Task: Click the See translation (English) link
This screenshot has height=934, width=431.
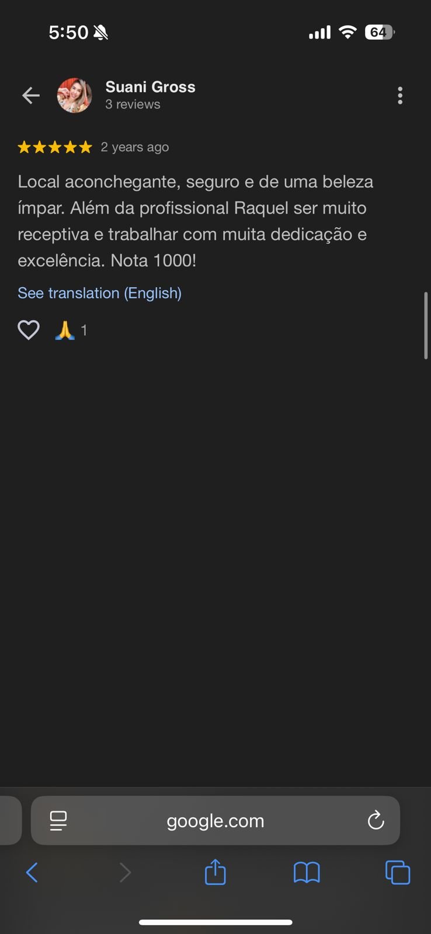Action: [99, 293]
